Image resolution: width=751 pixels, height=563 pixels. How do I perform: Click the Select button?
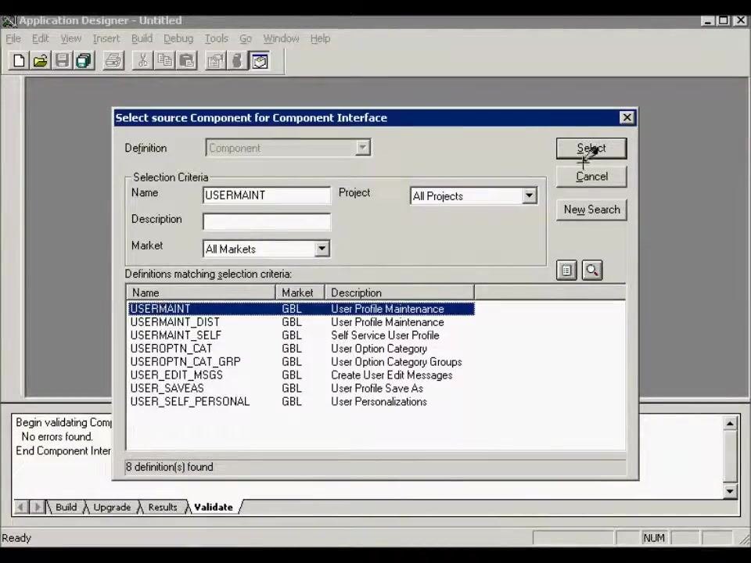591,149
